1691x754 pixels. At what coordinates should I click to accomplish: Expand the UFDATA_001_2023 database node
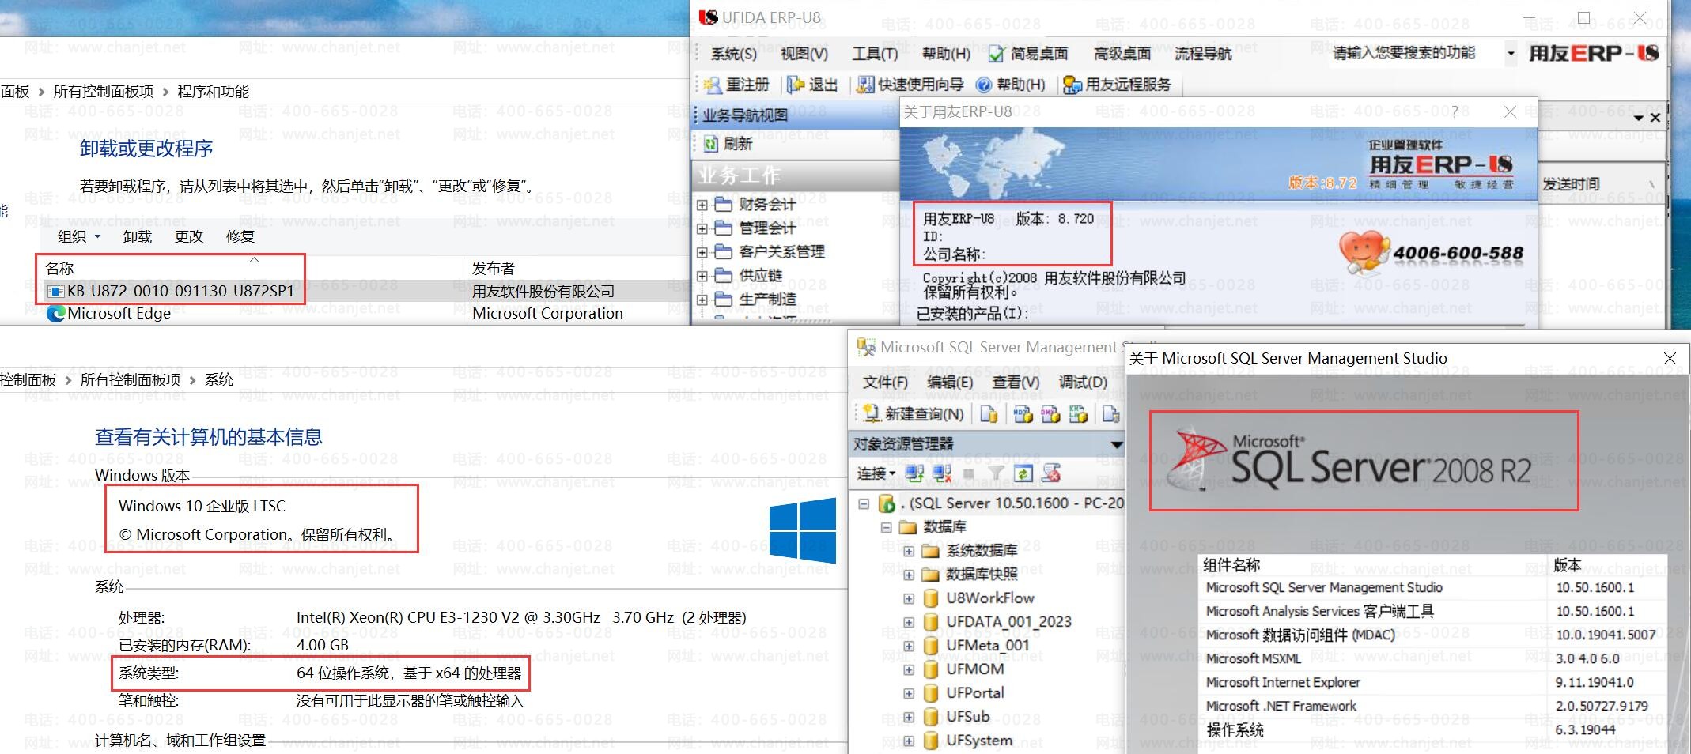pyautogui.click(x=909, y=622)
